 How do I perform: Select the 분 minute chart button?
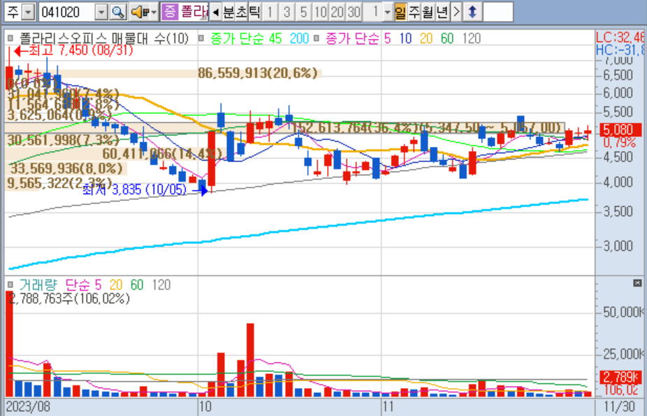point(228,12)
